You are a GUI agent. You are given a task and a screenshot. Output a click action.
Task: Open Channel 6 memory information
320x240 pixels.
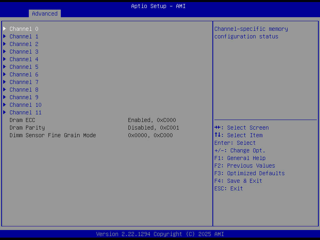(24, 74)
